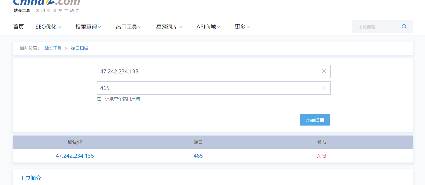Clear the port 465 field with X
The image size is (425, 185).
pos(324,88)
